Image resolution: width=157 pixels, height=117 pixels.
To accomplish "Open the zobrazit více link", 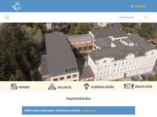I will (89, 111).
